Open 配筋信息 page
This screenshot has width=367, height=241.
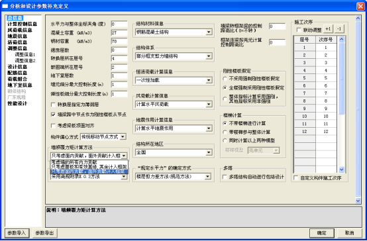coord(17,73)
